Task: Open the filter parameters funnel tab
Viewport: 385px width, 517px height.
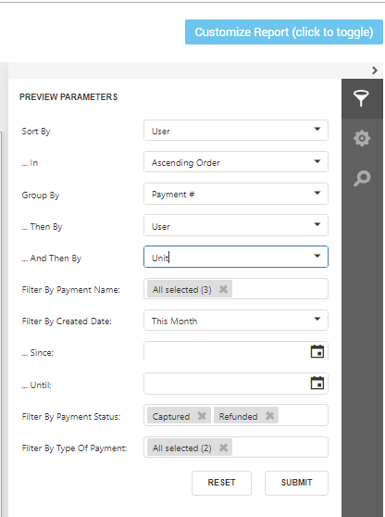Action: (362, 98)
